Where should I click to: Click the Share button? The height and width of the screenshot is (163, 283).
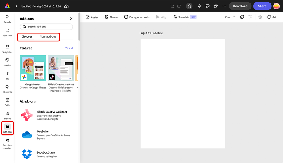click(262, 6)
